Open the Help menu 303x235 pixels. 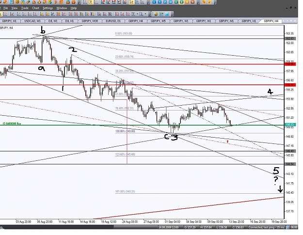[x=74, y=8]
